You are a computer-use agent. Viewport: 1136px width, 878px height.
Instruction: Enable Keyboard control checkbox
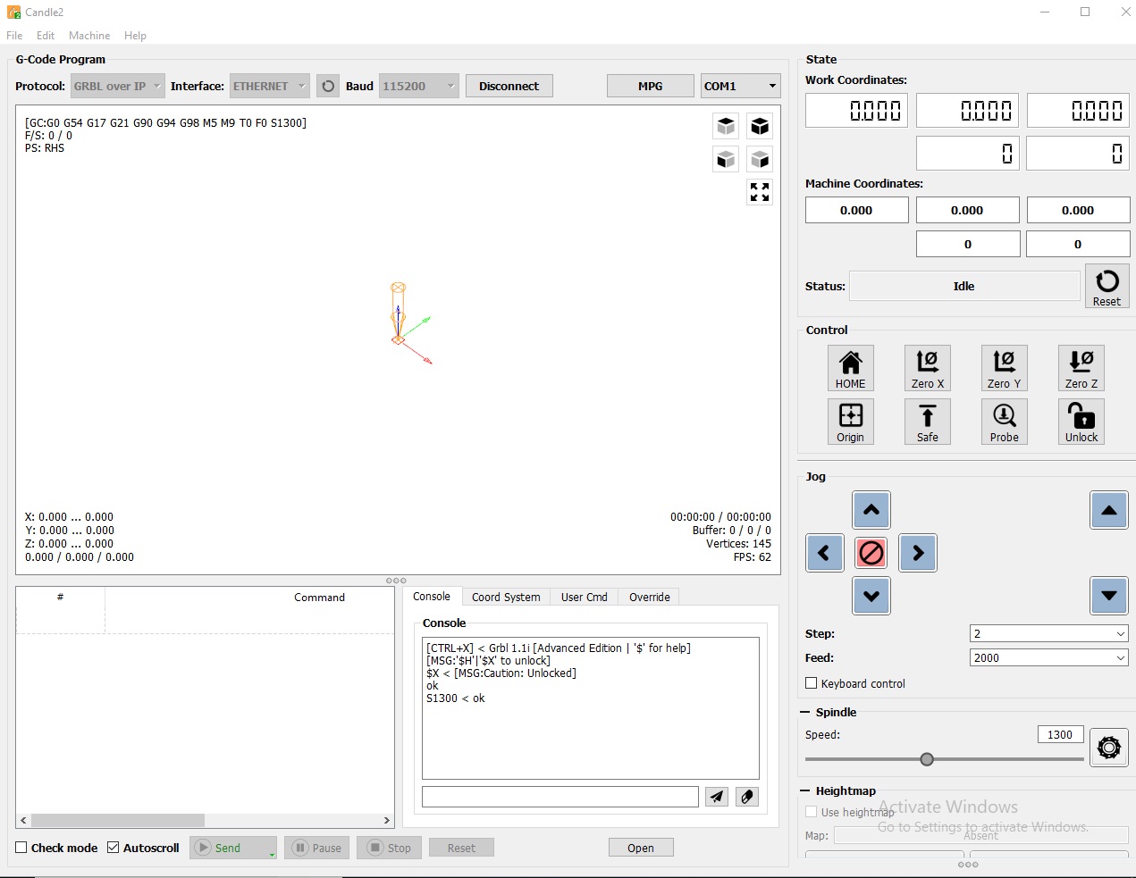pos(812,683)
